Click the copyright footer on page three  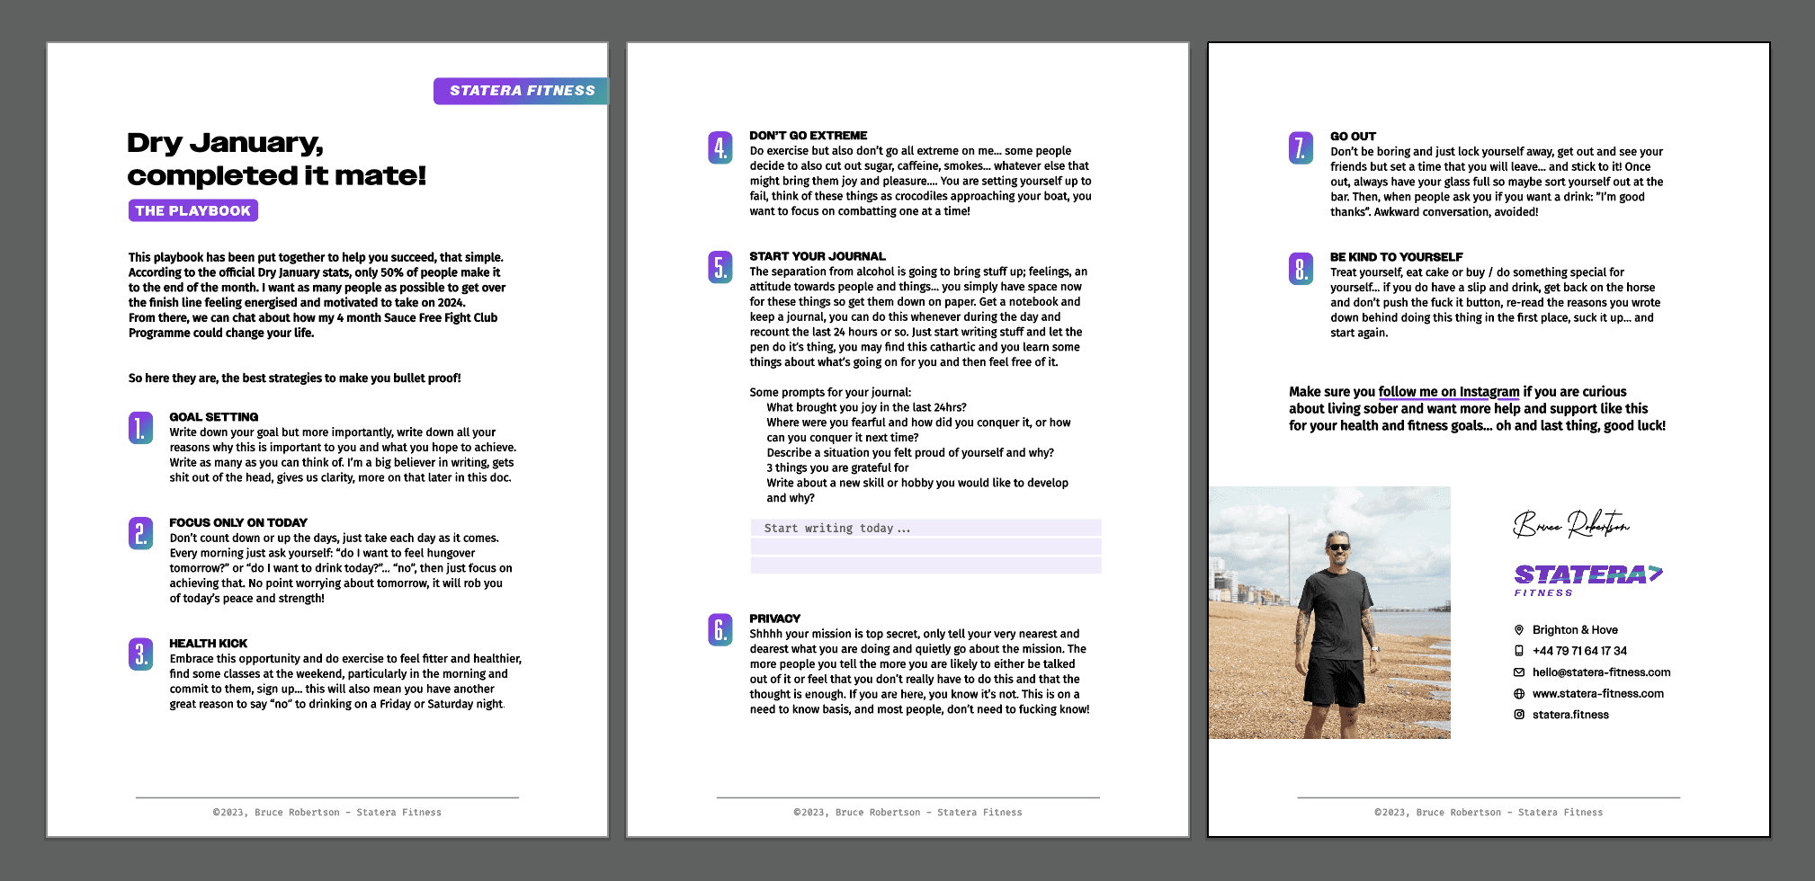[1489, 813]
